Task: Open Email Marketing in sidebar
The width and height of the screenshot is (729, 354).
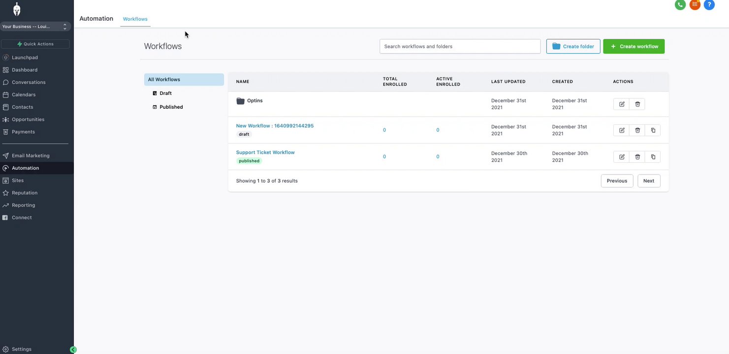Action: click(31, 156)
